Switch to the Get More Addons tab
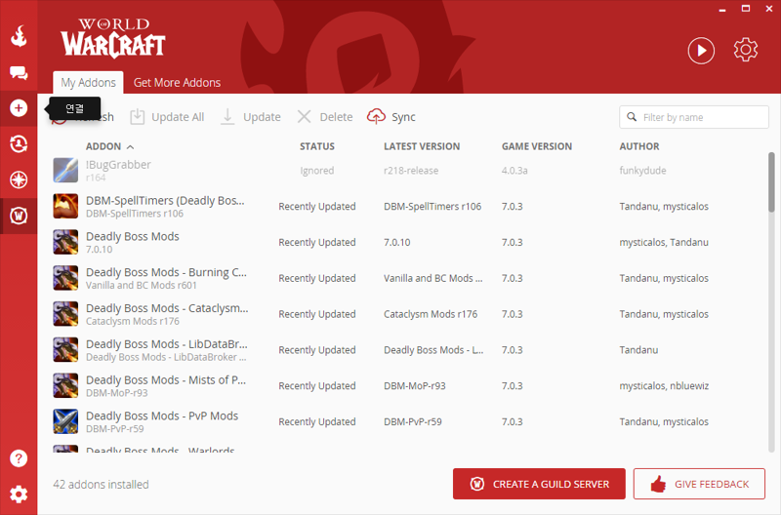This screenshot has width=781, height=515. (177, 82)
